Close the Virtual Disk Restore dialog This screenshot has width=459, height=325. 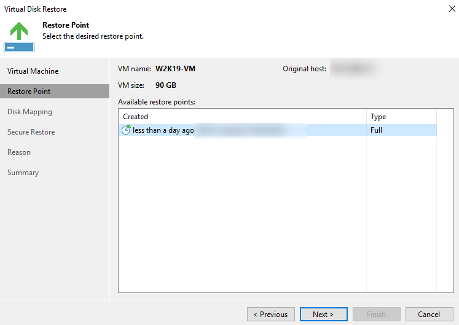[x=444, y=9]
